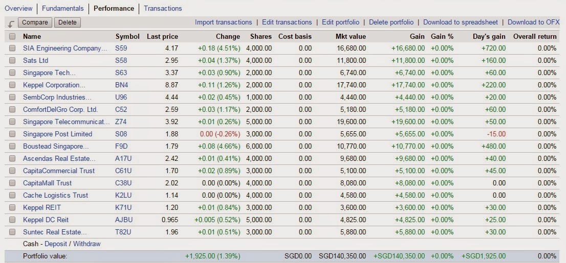Check the Keppel DC Reit checkbox

click(12, 220)
